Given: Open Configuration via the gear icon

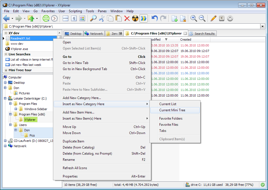Looking at the screenshot, I should click(x=230, y=19).
